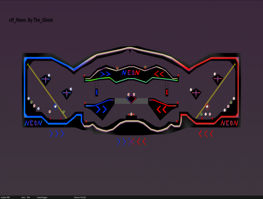Click the purple X between bottom center chevrons
Viewport: 263px width, 199px height.
click(x=131, y=142)
